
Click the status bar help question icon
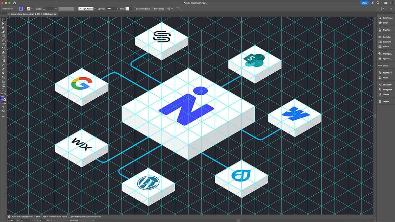10,217
